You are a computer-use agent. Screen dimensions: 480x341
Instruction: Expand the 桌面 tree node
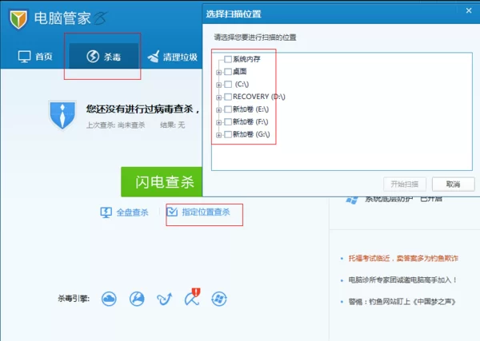pyautogui.click(x=218, y=72)
